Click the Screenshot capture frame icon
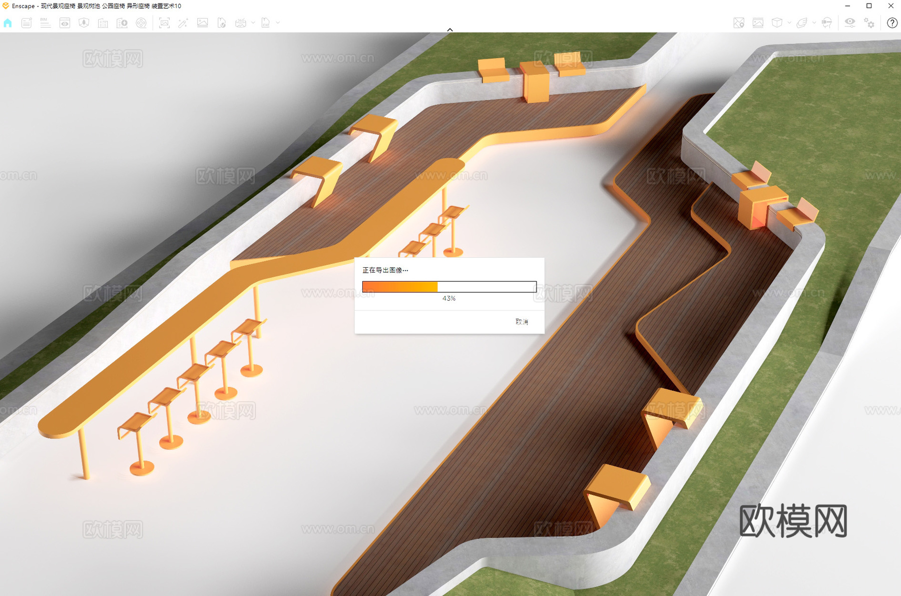The height and width of the screenshot is (596, 901). coord(164,23)
